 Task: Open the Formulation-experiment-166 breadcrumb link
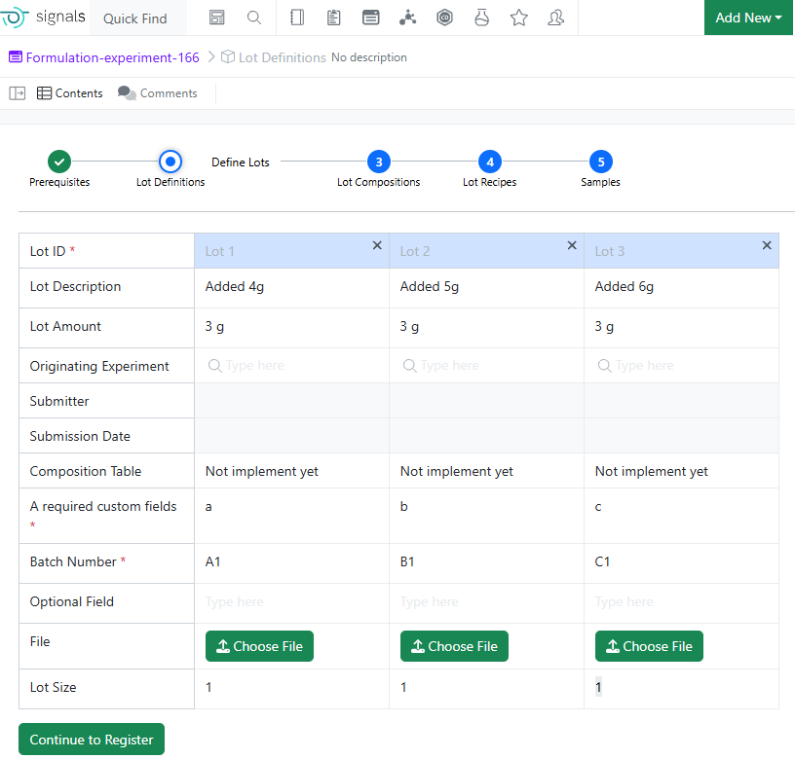113,57
